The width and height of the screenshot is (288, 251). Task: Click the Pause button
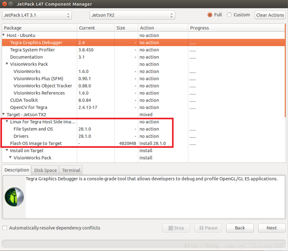coord(208,228)
